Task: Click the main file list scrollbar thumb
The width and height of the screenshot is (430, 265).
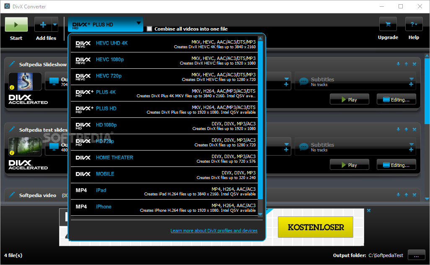Action: pyautogui.click(x=427, y=91)
